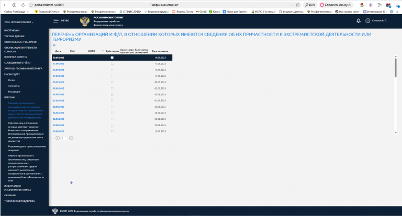This screenshot has width=402, height=216.
Task: Open Кассы bookmark
Action: tap(215, 12)
